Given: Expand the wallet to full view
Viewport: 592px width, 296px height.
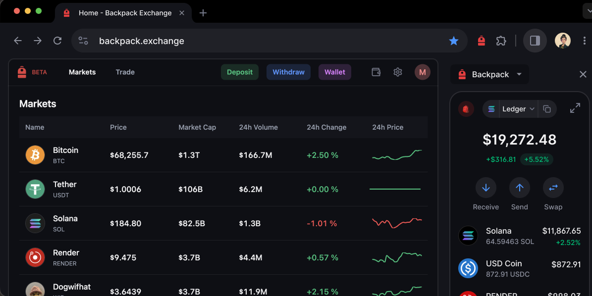Looking at the screenshot, I should [x=575, y=108].
